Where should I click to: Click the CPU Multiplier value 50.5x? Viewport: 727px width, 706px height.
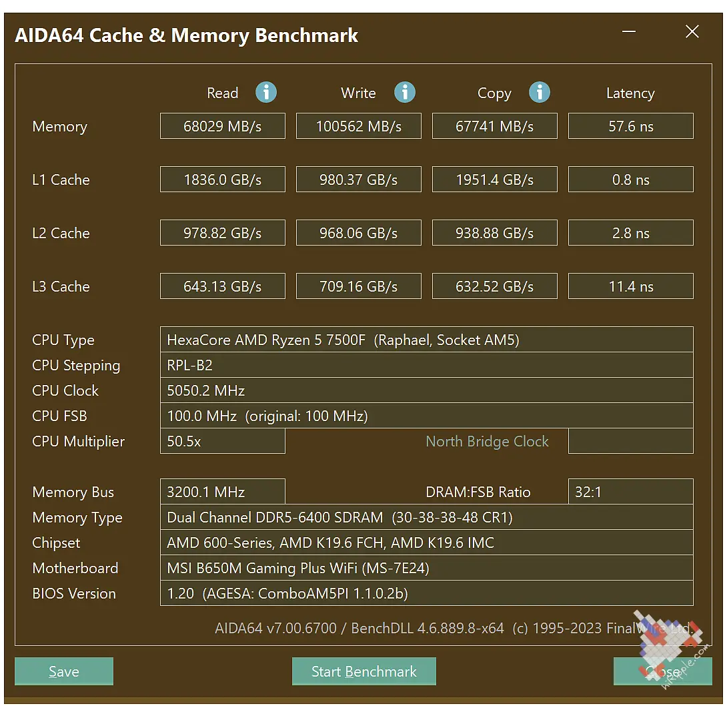pos(223,440)
